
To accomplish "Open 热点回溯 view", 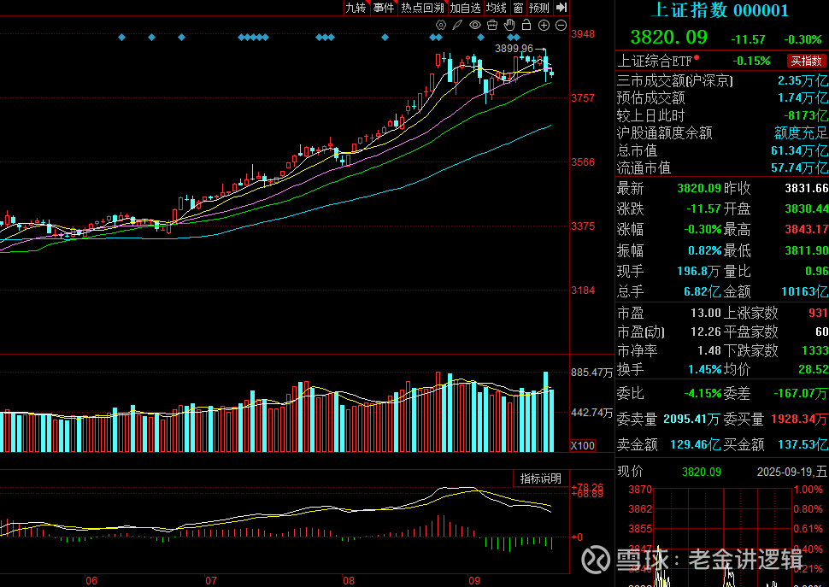I will pos(422,8).
